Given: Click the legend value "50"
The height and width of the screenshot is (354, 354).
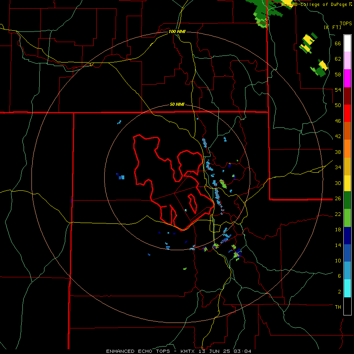Looking at the screenshot, I should coord(338,105).
